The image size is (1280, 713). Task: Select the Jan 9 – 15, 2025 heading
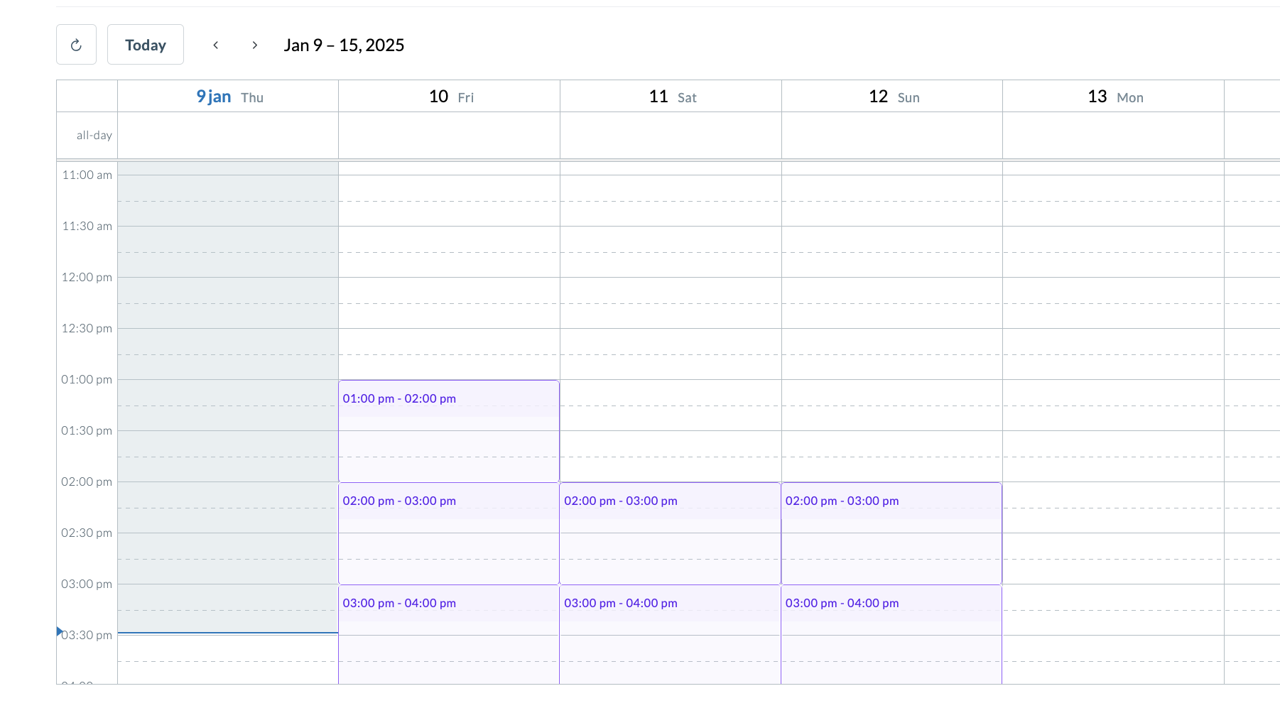coord(344,45)
